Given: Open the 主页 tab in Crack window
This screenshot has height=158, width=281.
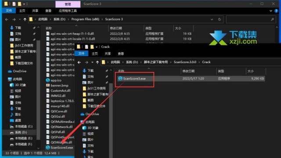Looking at the screenshot, I should point(95,54).
